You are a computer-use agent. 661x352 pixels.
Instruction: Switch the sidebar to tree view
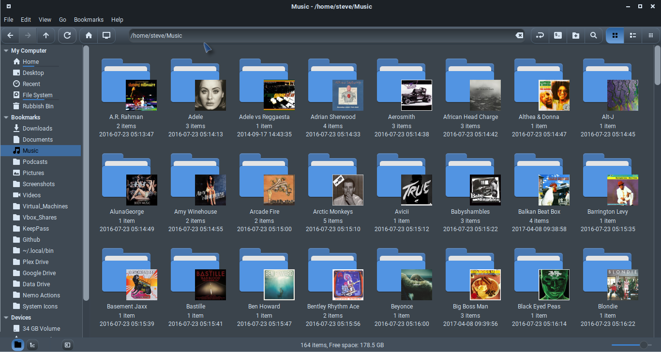click(x=32, y=345)
